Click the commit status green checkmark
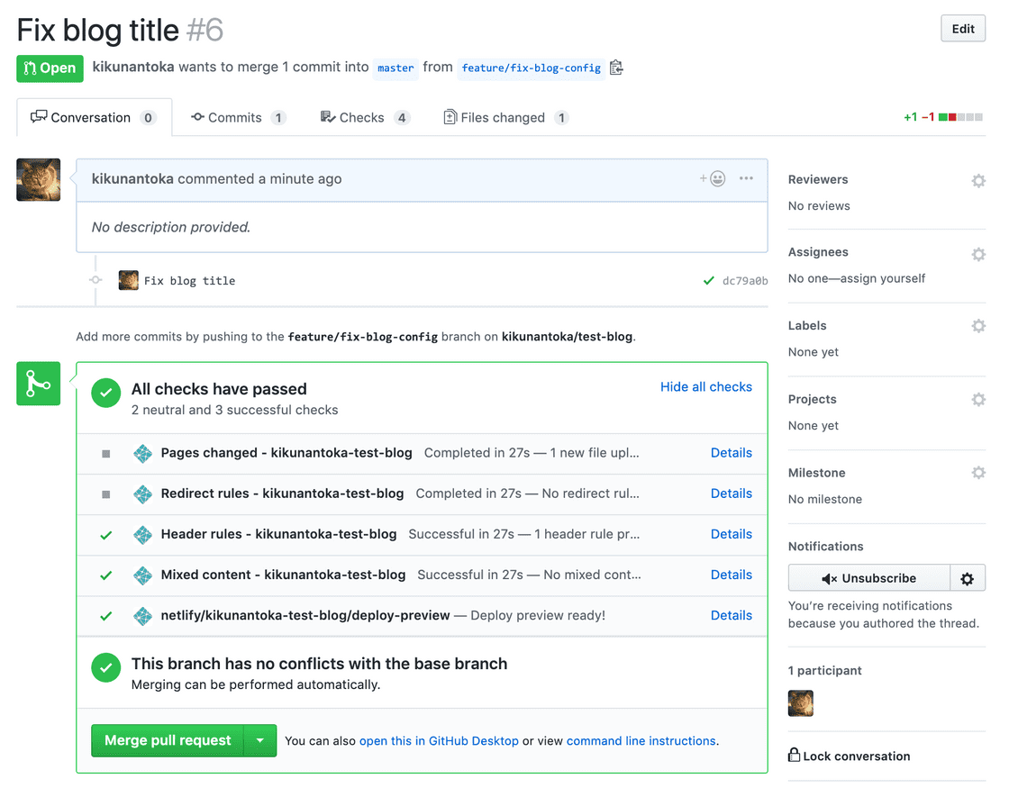Image resolution: width=1009 pixels, height=788 pixels. 709,281
